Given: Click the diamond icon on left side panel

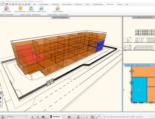Looking at the screenshot, I should click(x=1, y=98).
